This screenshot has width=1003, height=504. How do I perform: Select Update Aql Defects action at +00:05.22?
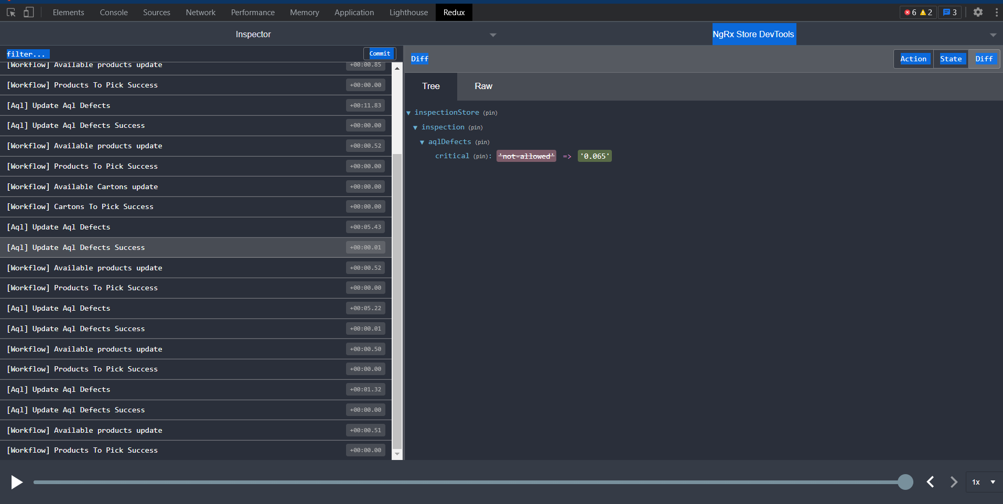click(196, 309)
